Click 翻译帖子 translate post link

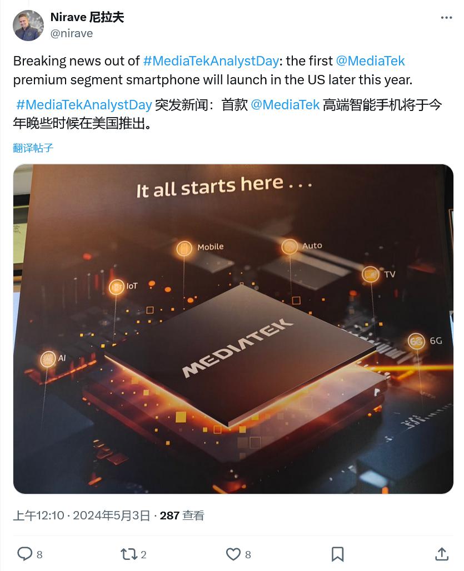coord(33,148)
